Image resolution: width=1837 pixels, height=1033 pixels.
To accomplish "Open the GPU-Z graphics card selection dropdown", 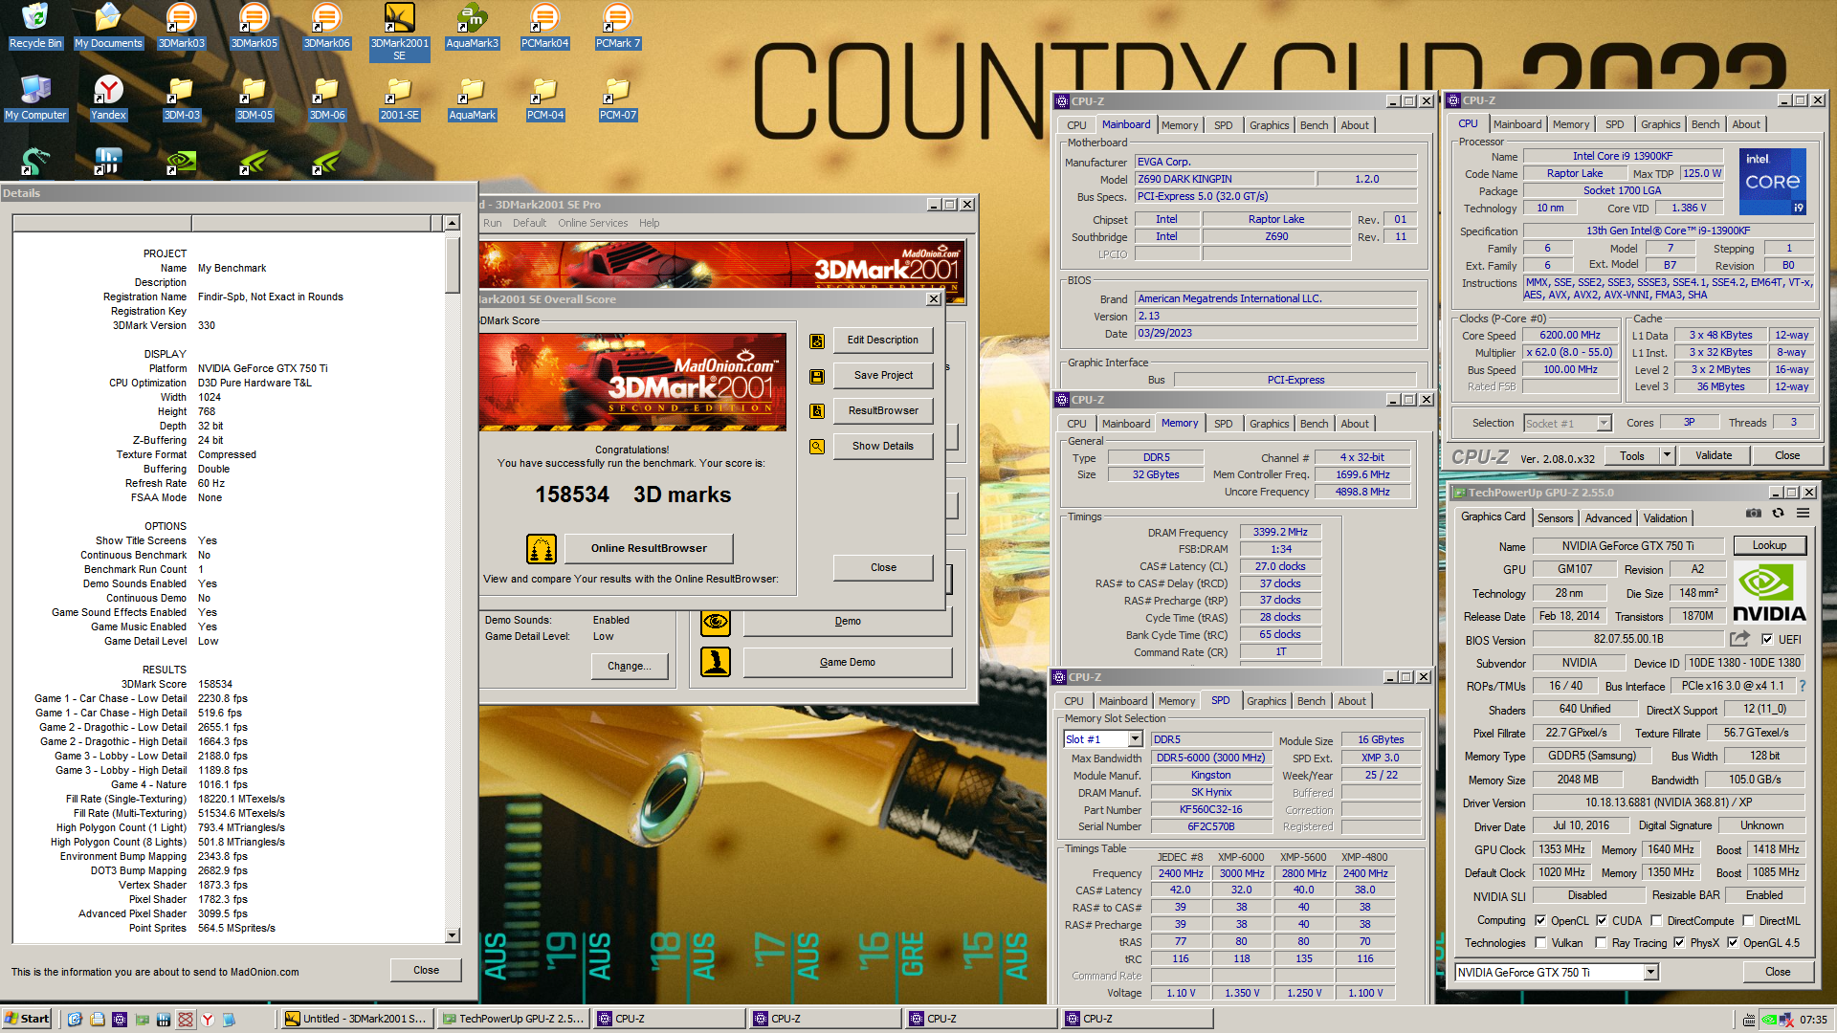I will point(1650,973).
